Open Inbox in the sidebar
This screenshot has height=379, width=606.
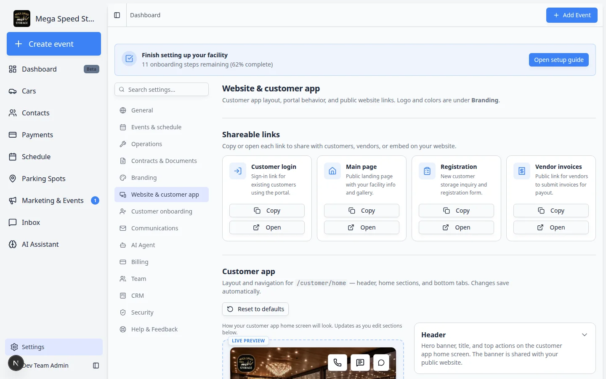coord(54,222)
